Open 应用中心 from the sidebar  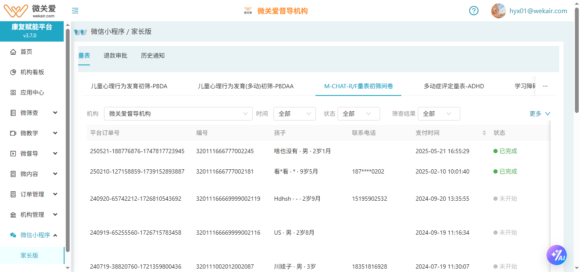(x=32, y=93)
